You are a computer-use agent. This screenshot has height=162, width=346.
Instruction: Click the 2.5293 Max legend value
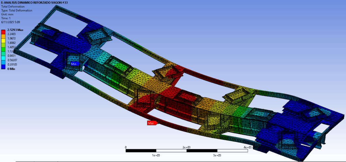click(16, 30)
